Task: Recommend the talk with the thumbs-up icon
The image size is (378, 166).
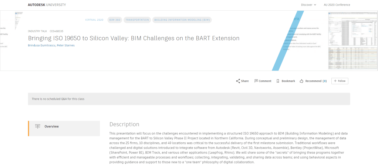Action: [302, 81]
